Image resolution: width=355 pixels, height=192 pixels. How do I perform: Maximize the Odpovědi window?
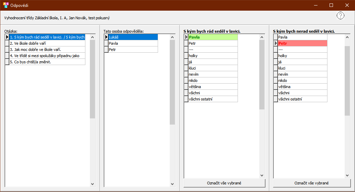(331, 5)
